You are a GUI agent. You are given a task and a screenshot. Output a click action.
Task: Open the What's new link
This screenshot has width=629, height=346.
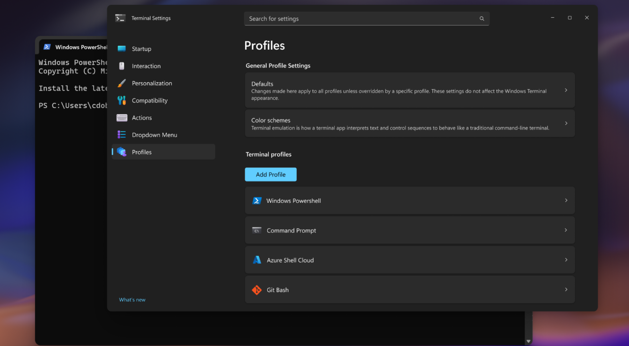coord(132,299)
